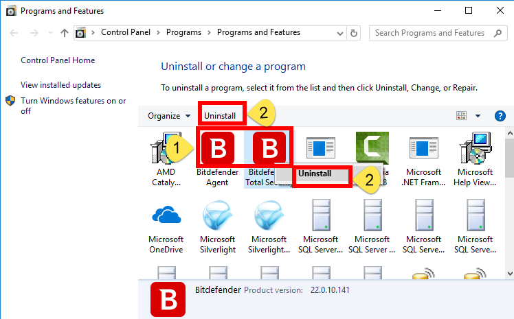Viewport: 514px width, 319px height.
Task: Click the forward navigation arrow
Action: point(34,33)
